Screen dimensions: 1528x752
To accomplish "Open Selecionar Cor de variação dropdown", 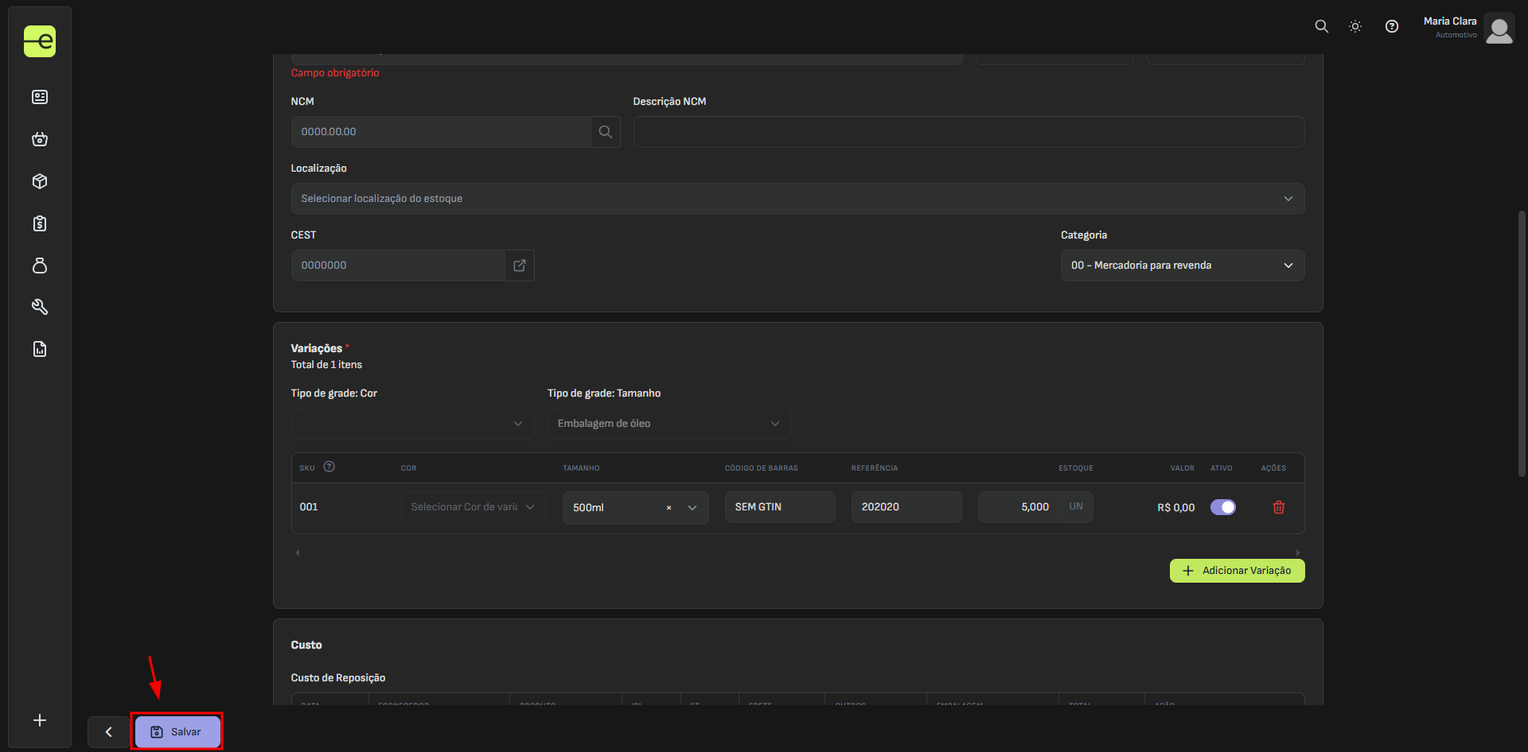I will [473, 507].
